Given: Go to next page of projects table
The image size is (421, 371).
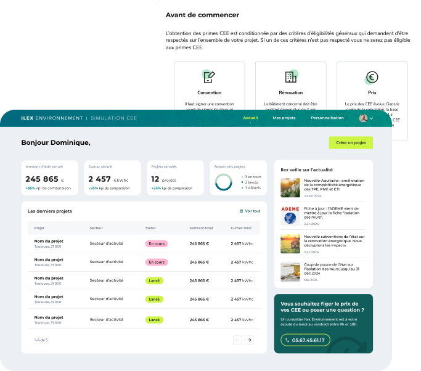Looking at the screenshot, I should click(249, 340).
